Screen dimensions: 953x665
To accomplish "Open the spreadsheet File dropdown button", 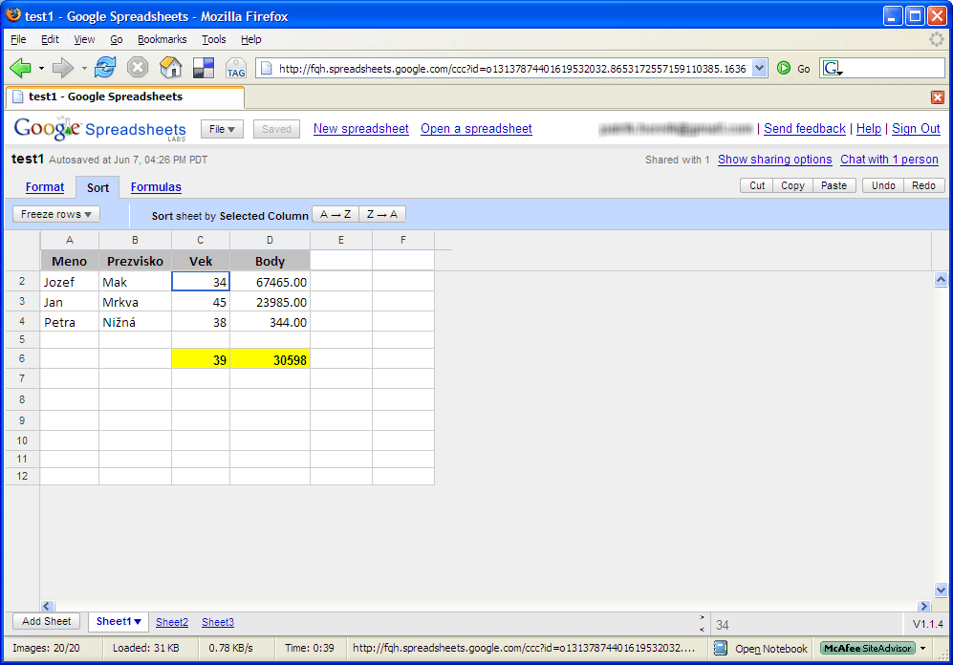I will [222, 129].
